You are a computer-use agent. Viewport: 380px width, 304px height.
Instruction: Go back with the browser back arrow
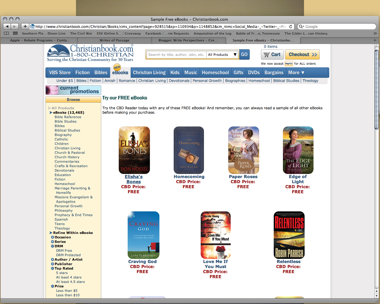(7, 26)
